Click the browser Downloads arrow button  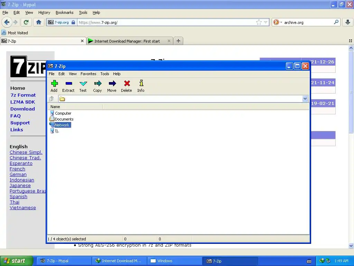coord(348,22)
